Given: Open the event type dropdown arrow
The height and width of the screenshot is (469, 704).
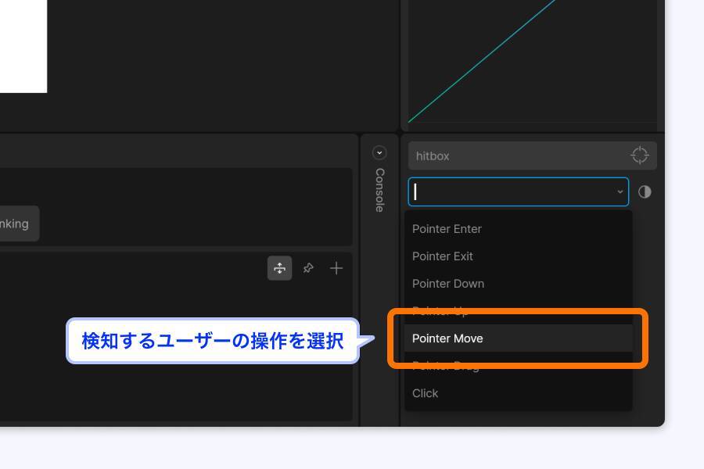Looking at the screenshot, I should [x=619, y=192].
